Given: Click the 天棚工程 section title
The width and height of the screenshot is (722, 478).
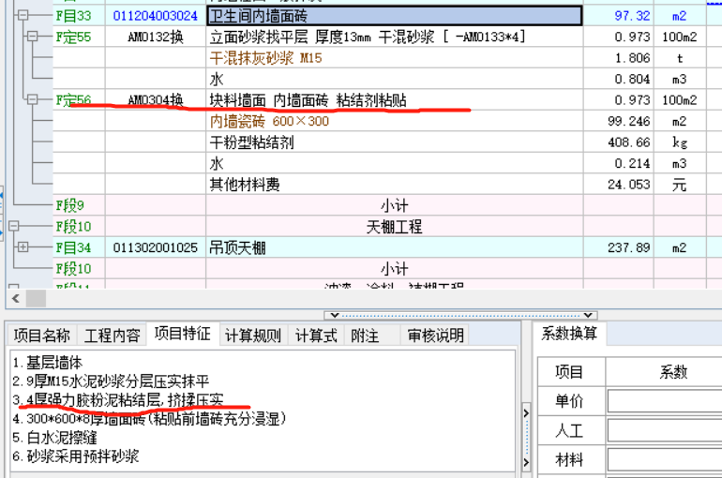Looking at the screenshot, I should [394, 227].
